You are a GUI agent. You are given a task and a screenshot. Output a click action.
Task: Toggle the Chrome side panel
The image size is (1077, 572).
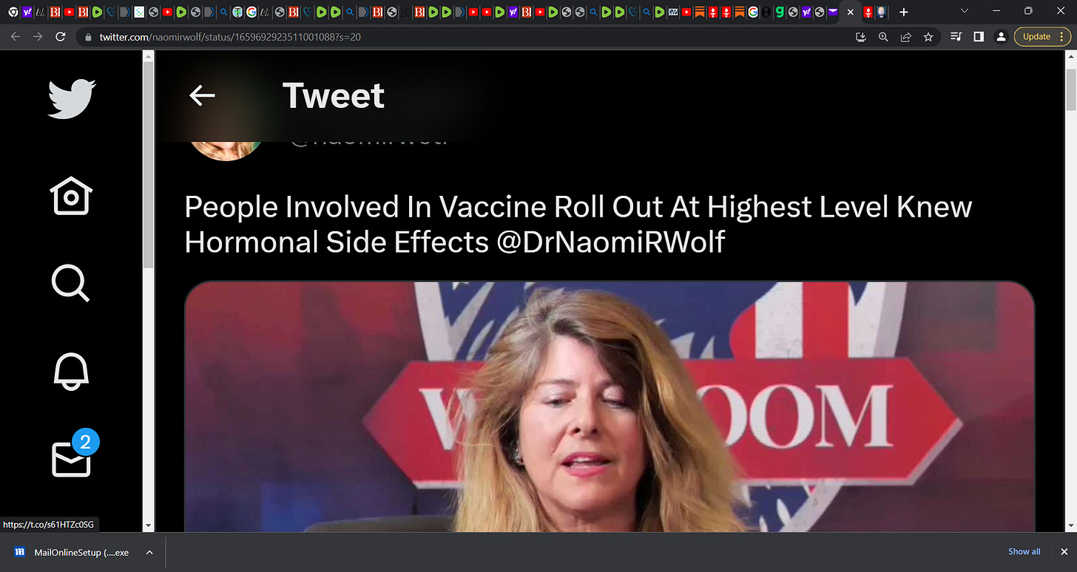pos(978,36)
